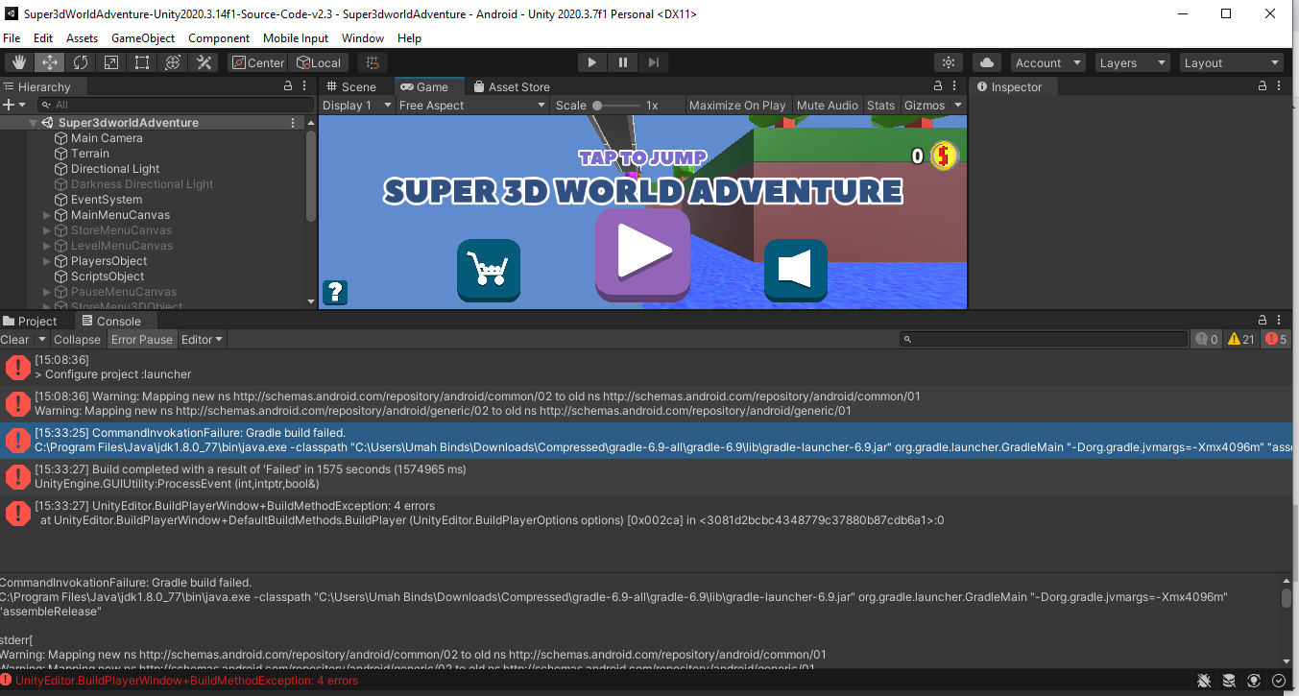Screen dimensions: 1299x696
Task: Toggle Stats overlay
Action: (880, 106)
